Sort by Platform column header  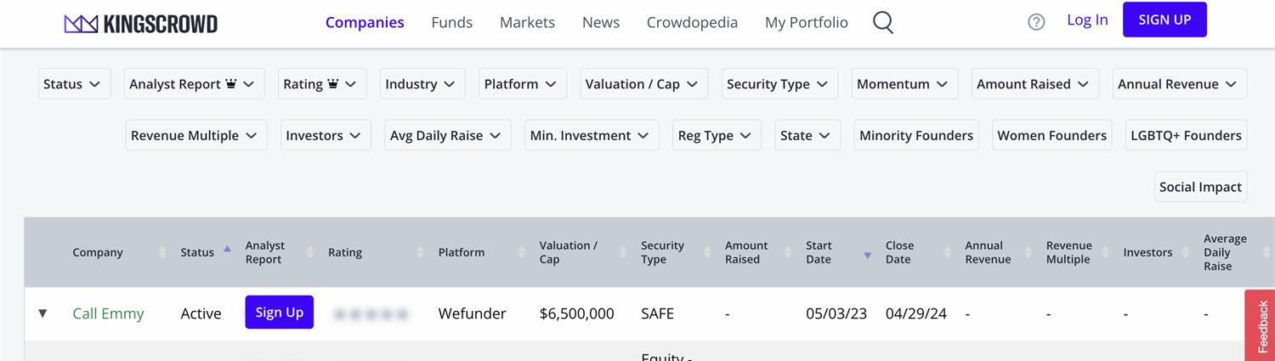point(462,252)
